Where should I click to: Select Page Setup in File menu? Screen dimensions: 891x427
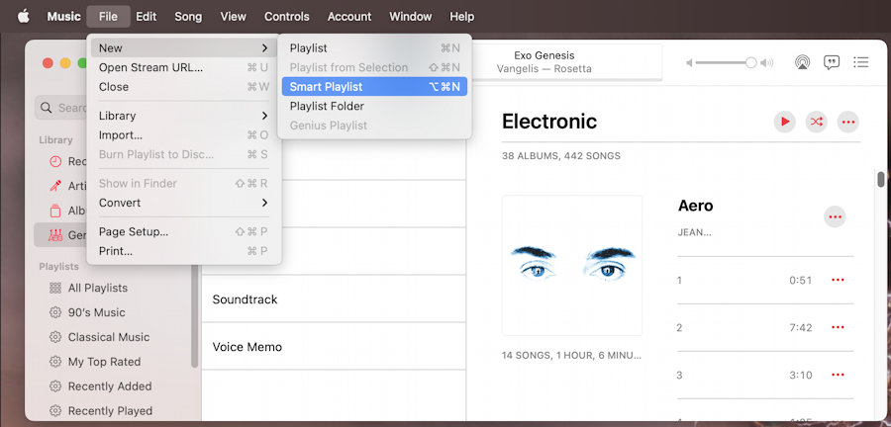tap(184, 231)
